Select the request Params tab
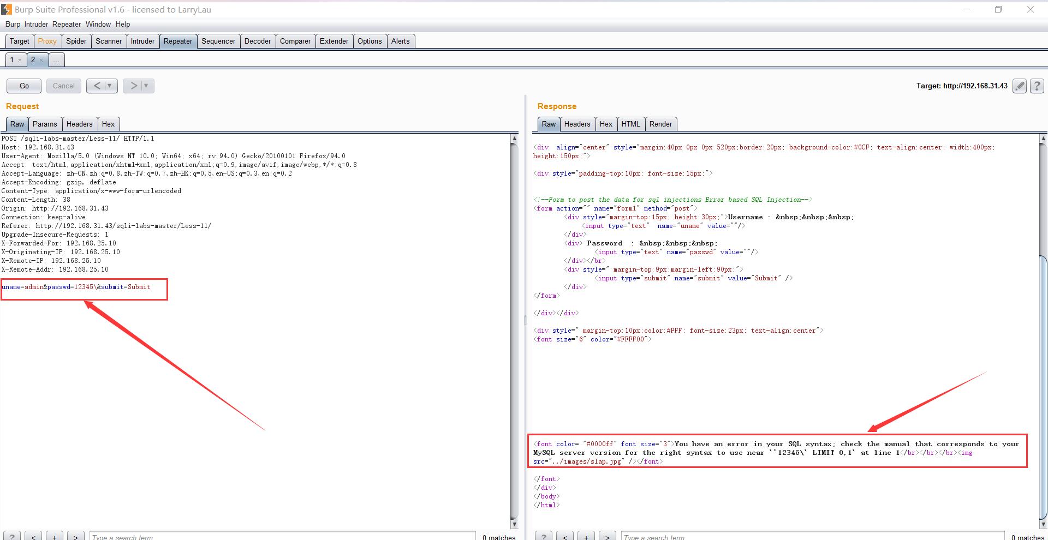 45,124
